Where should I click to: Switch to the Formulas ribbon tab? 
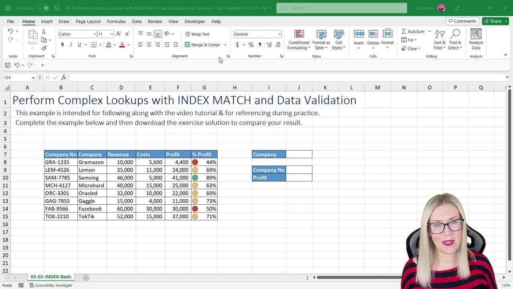coord(116,21)
